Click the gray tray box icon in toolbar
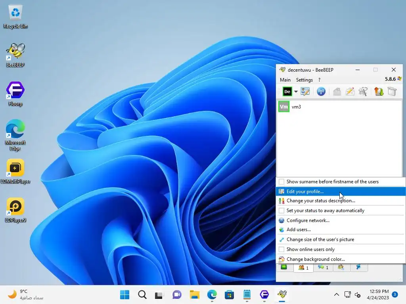The height and width of the screenshot is (304, 406). coord(392,91)
